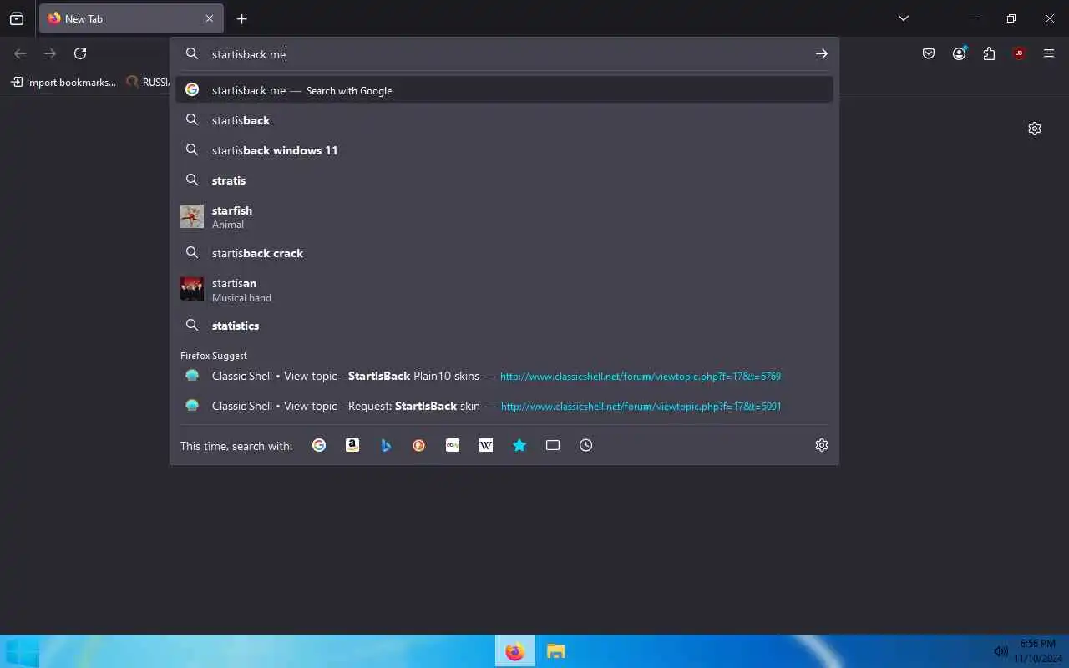Open the Firefox application menu

click(1049, 53)
